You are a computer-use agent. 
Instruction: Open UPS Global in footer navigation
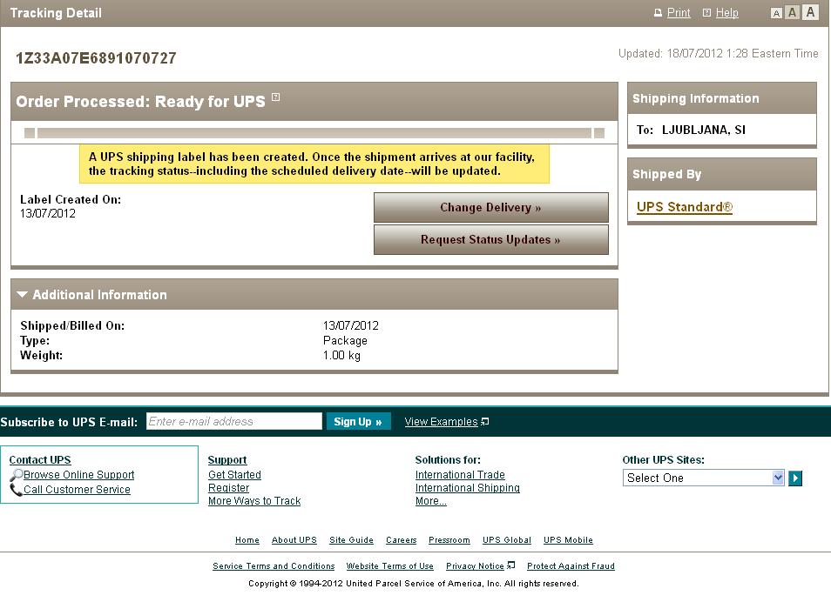pos(507,539)
